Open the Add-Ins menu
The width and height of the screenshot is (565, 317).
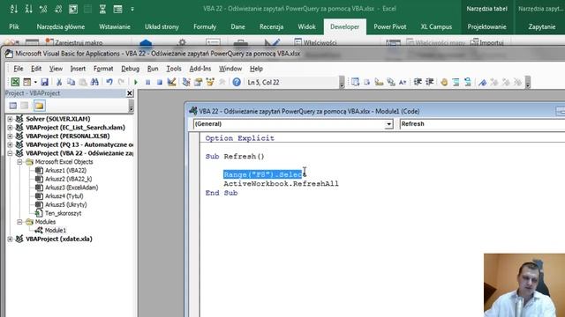pos(200,69)
